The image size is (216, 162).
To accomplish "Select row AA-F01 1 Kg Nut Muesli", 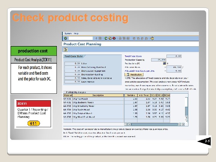I will (116, 99).
